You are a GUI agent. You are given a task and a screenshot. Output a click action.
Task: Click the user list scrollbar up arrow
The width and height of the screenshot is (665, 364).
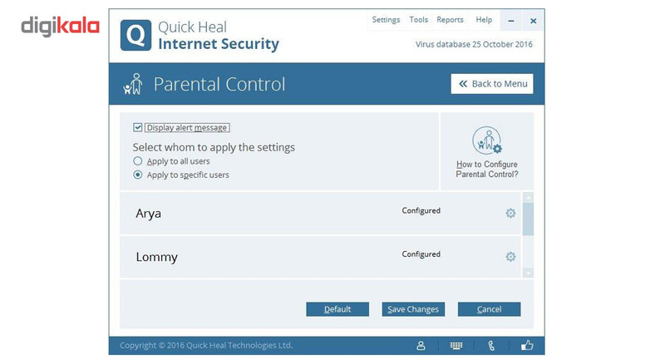coord(528,198)
